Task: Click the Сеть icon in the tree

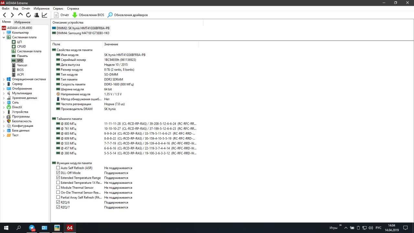Action: 9,103
